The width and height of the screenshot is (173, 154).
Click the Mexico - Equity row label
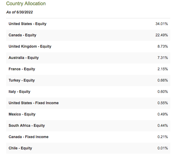[x=22, y=114]
